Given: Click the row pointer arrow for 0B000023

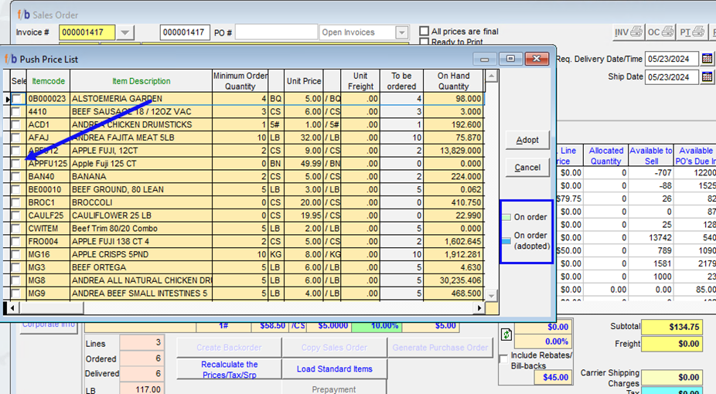Looking at the screenshot, I should click(8, 99).
